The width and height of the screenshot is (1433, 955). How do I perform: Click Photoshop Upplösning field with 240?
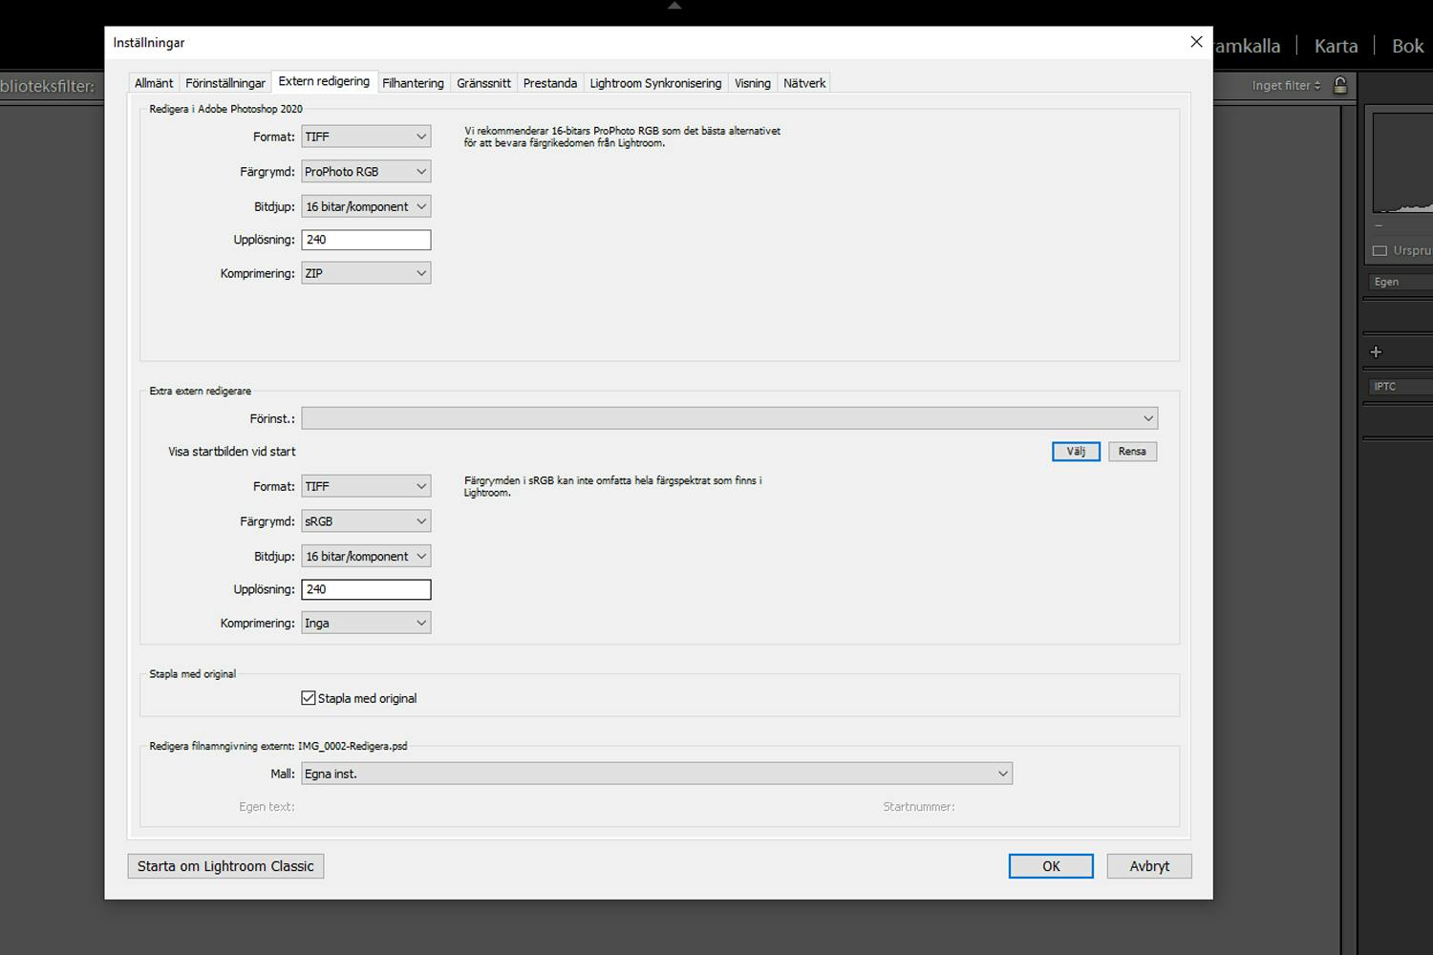pos(366,240)
